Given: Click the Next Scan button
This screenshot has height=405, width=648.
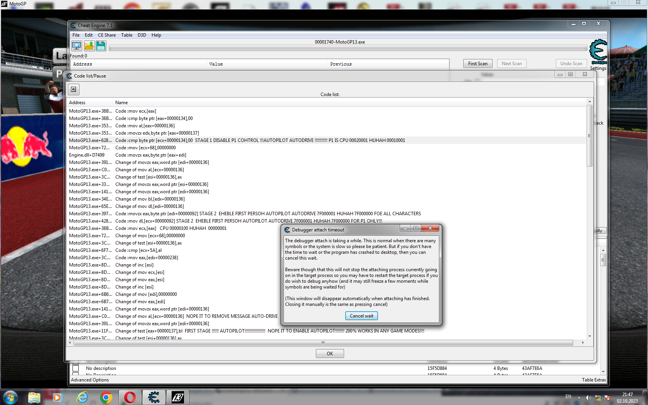Looking at the screenshot, I should click(x=511, y=64).
